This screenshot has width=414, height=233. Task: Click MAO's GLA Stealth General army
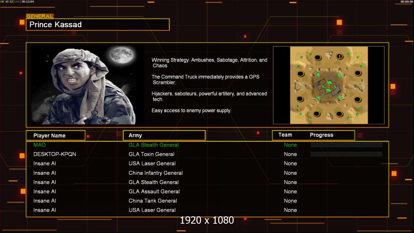pos(153,145)
